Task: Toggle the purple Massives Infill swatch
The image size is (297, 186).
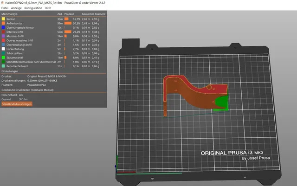Action: pyautogui.click(x=3, y=36)
